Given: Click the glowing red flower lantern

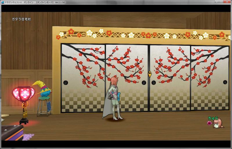Looking at the screenshot, I should point(23,94).
